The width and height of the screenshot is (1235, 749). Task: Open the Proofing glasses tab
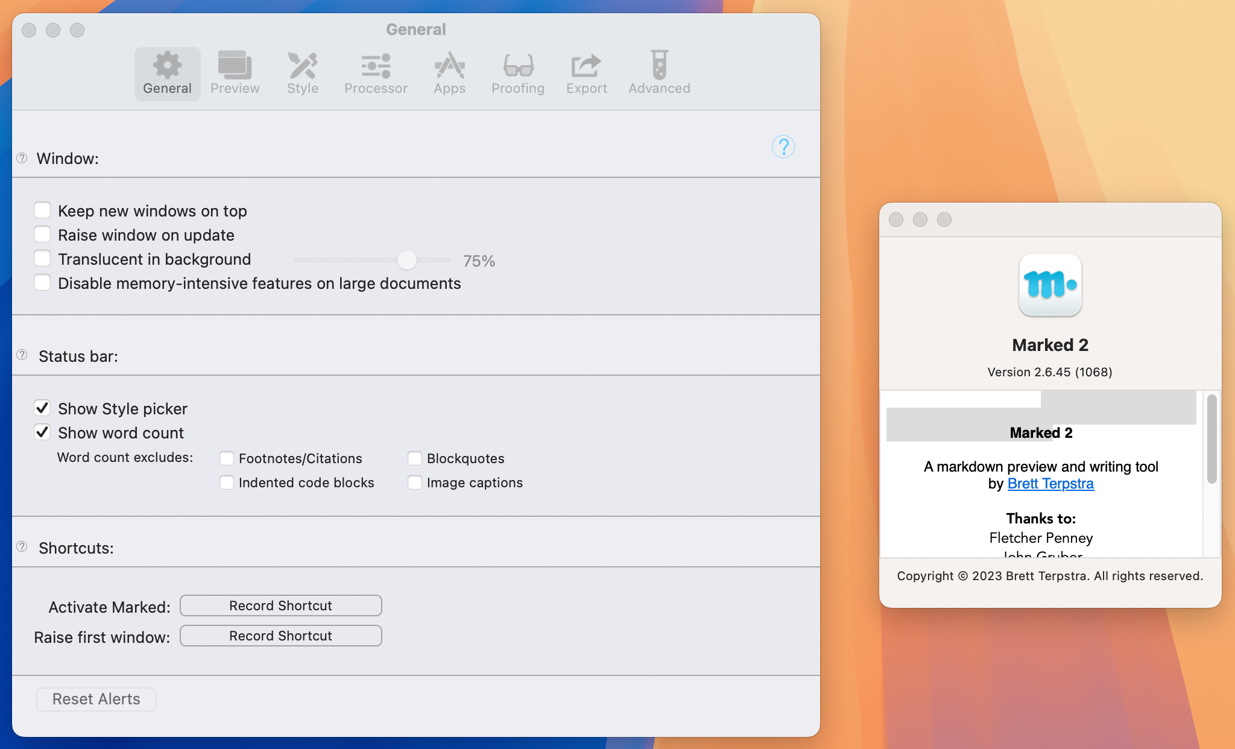click(x=517, y=74)
